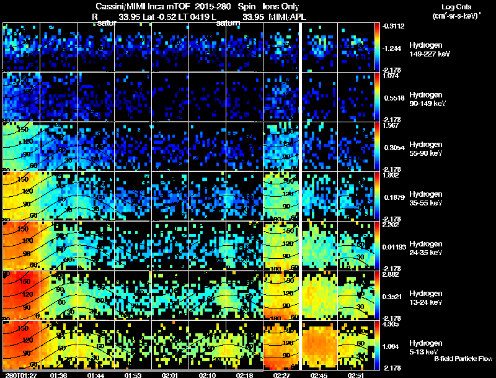Click the Hydrogen 35-55 keV label
The width and height of the screenshot is (496, 378).
click(426, 199)
